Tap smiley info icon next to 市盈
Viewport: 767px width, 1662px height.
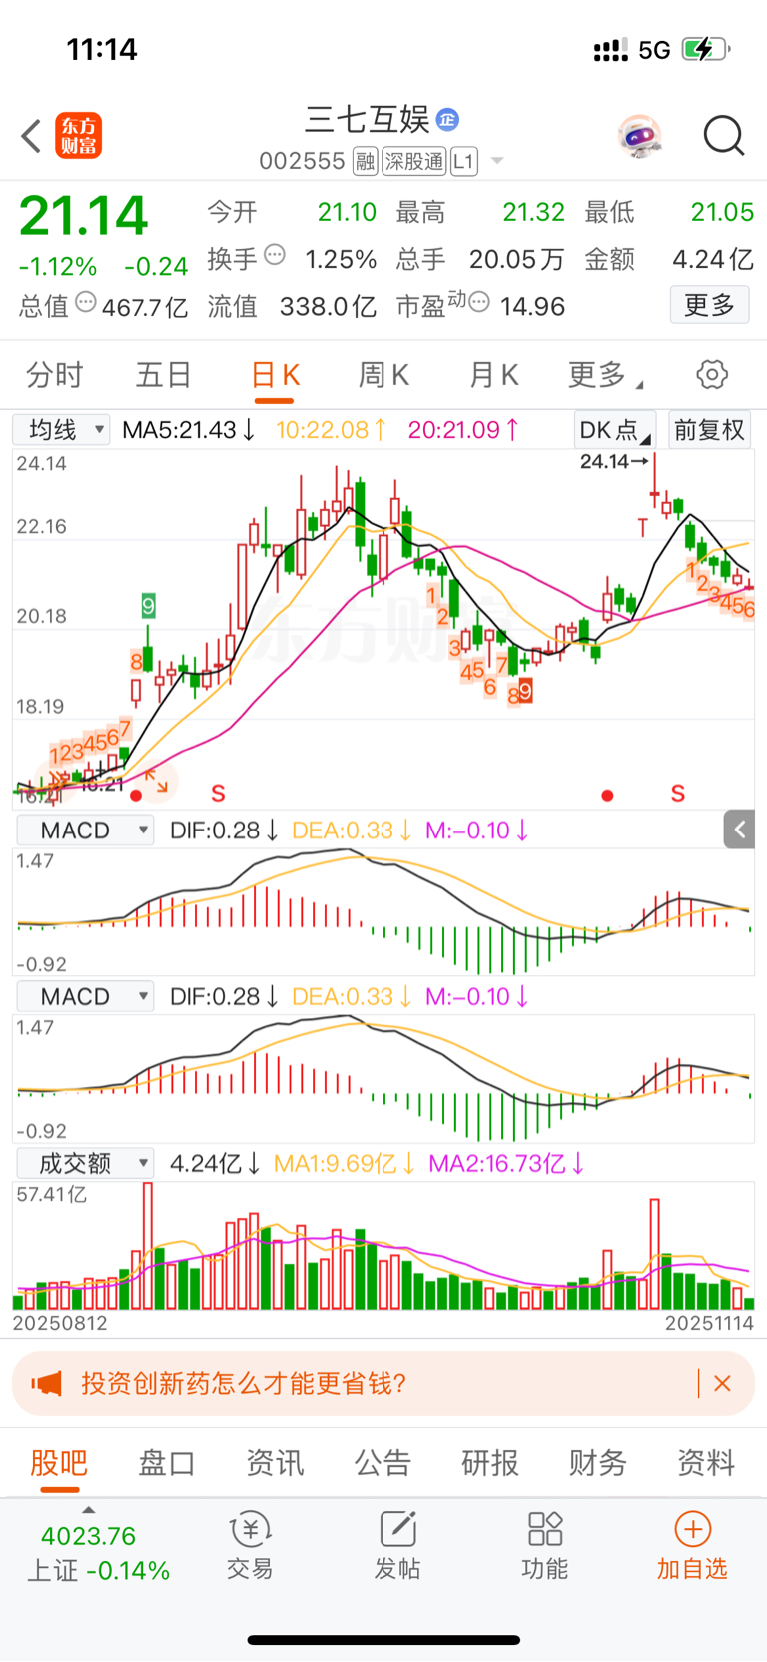(479, 302)
